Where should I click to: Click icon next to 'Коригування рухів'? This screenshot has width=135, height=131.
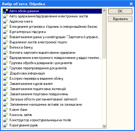point(5,125)
